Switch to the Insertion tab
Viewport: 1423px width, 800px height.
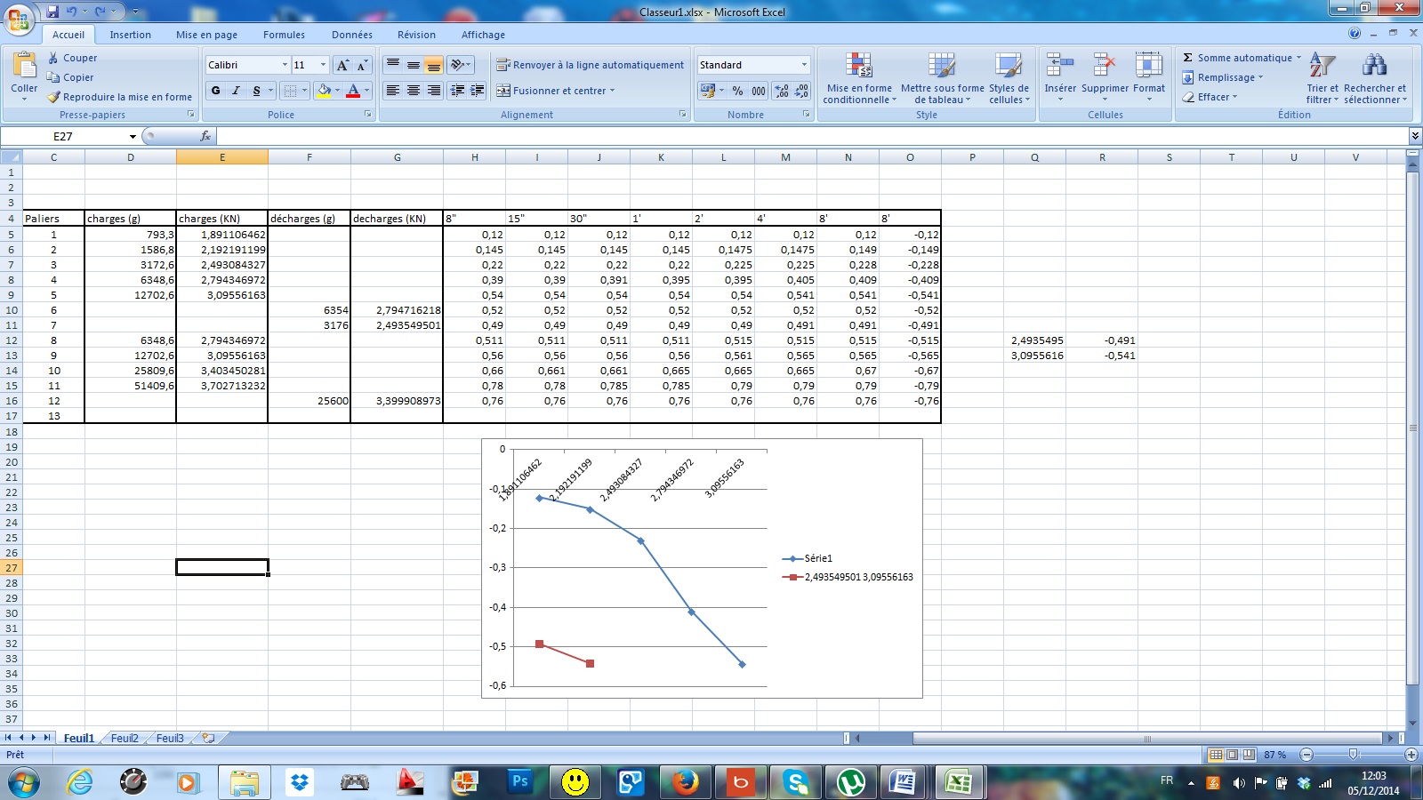[131, 35]
